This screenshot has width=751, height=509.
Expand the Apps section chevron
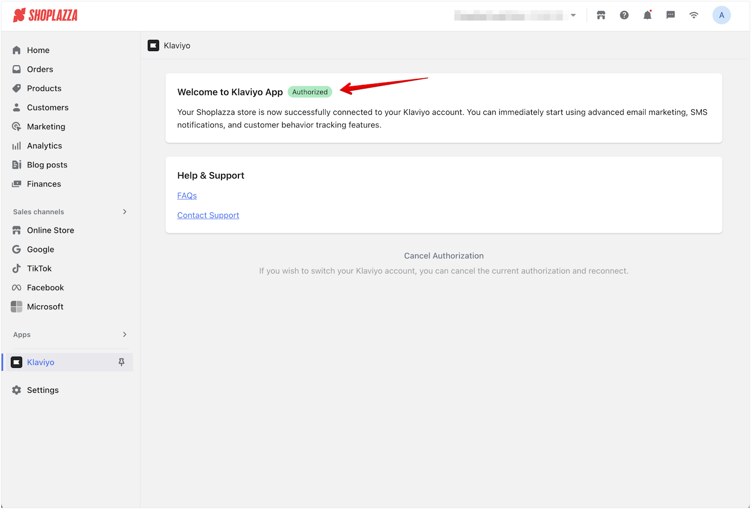(x=125, y=335)
